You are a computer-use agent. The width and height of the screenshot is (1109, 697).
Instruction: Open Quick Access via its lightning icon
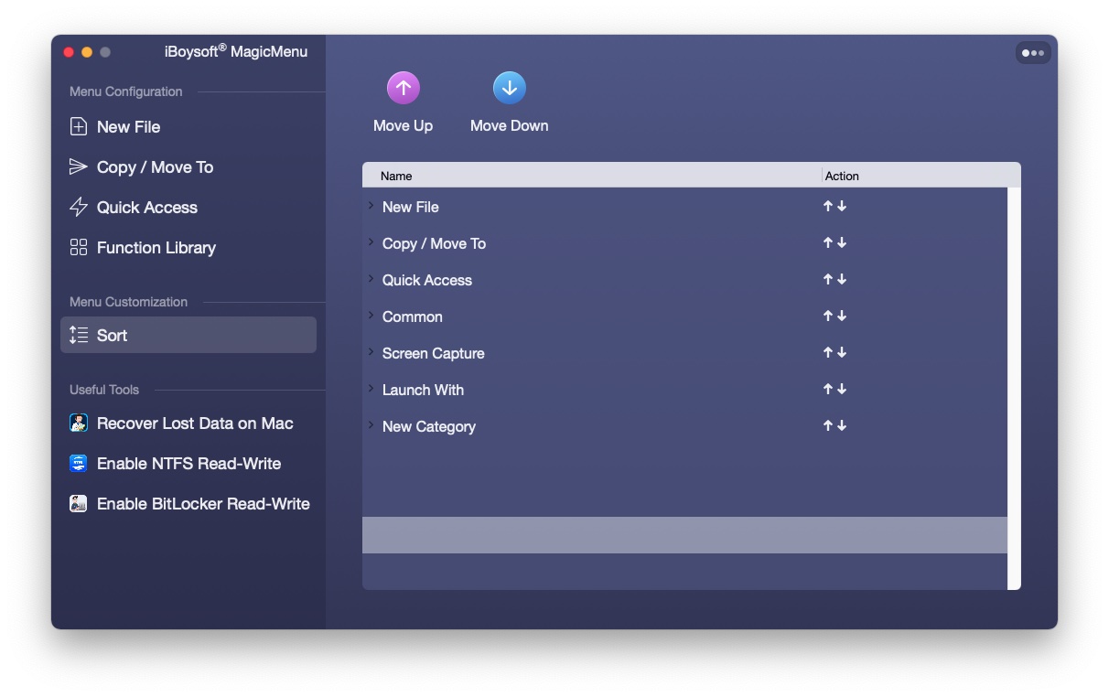coord(79,207)
